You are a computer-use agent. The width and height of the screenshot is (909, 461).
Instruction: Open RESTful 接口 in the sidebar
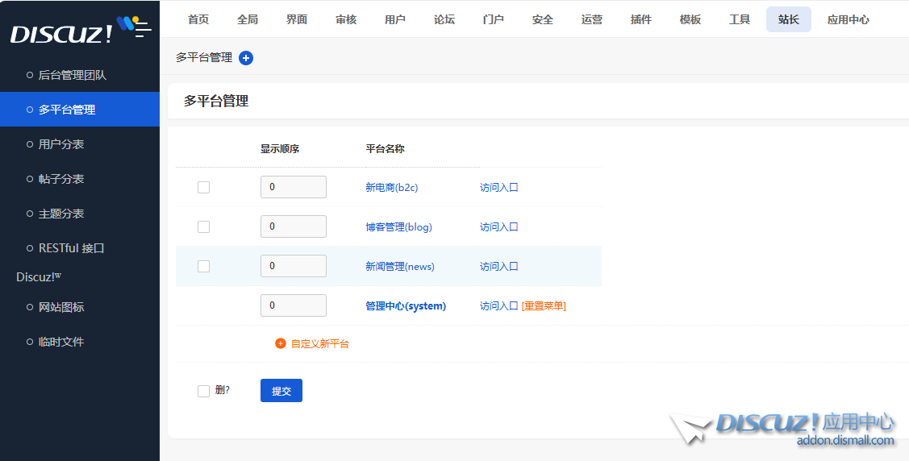coord(72,248)
